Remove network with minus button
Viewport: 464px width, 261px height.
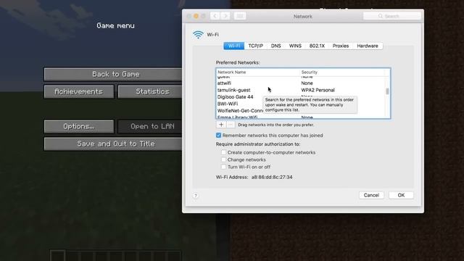(231, 125)
